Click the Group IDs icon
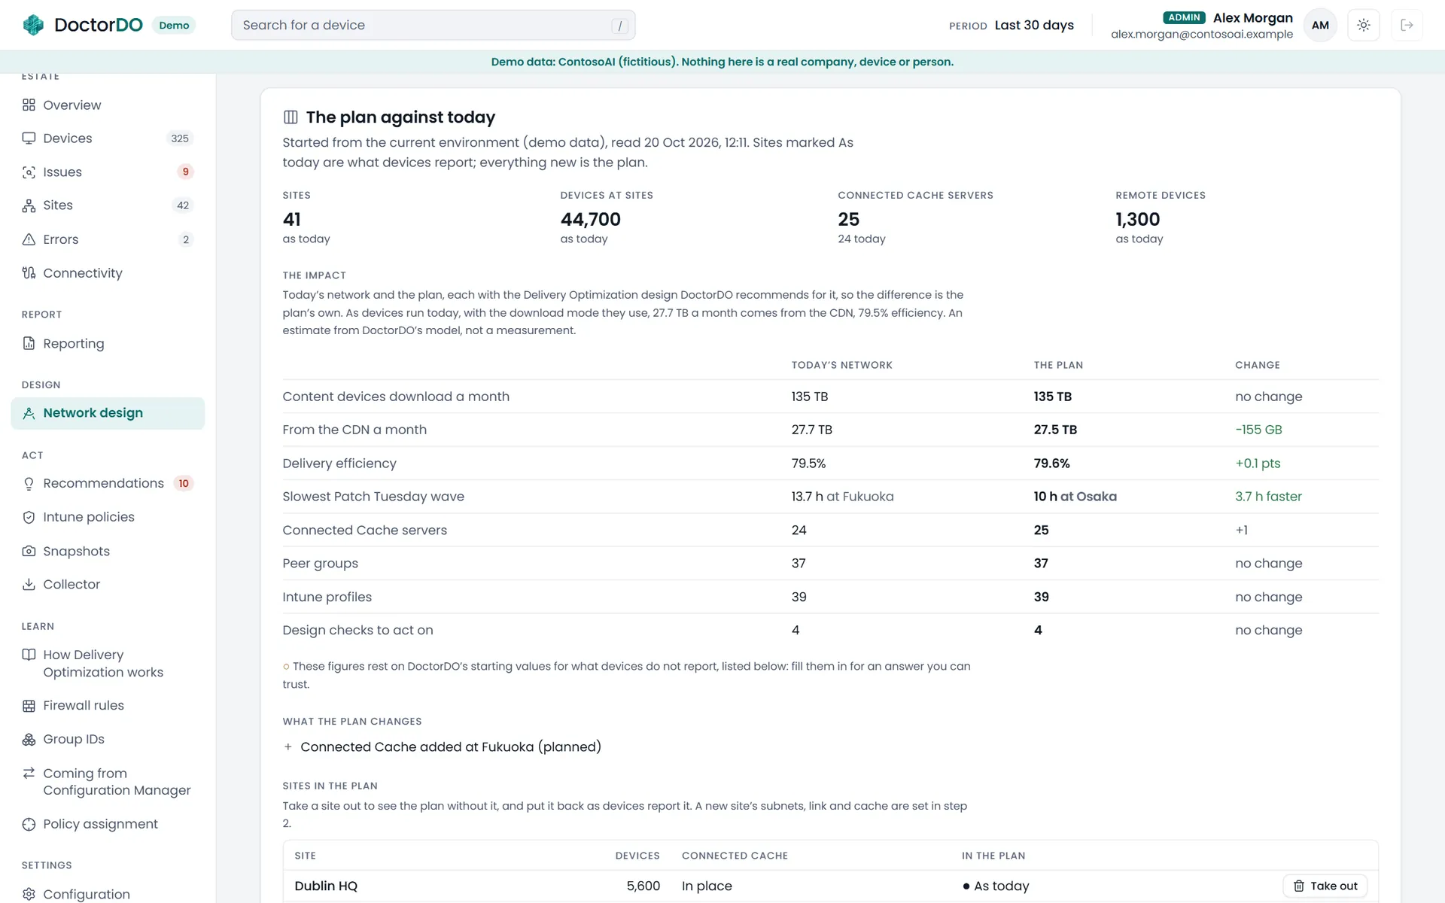Screen dimensions: 1445x903 29,739
